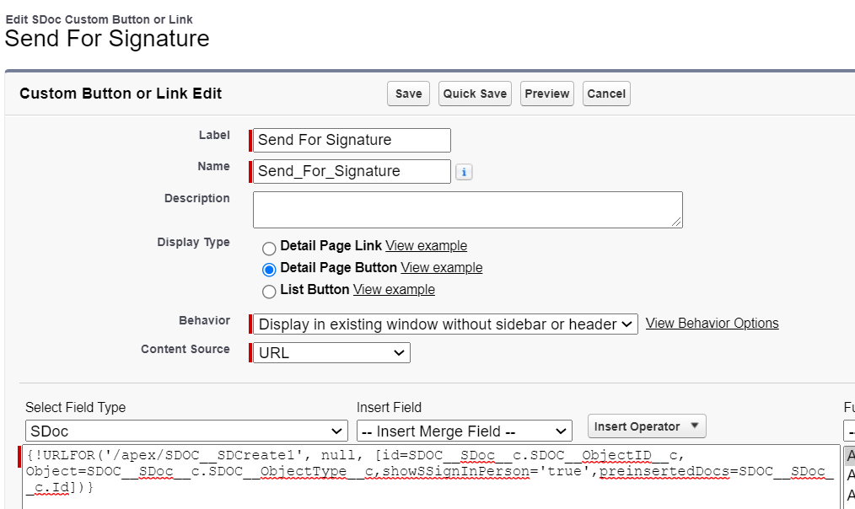This screenshot has height=509, width=855.
Task: Select the Detail Page Button radio option
Action: click(269, 270)
